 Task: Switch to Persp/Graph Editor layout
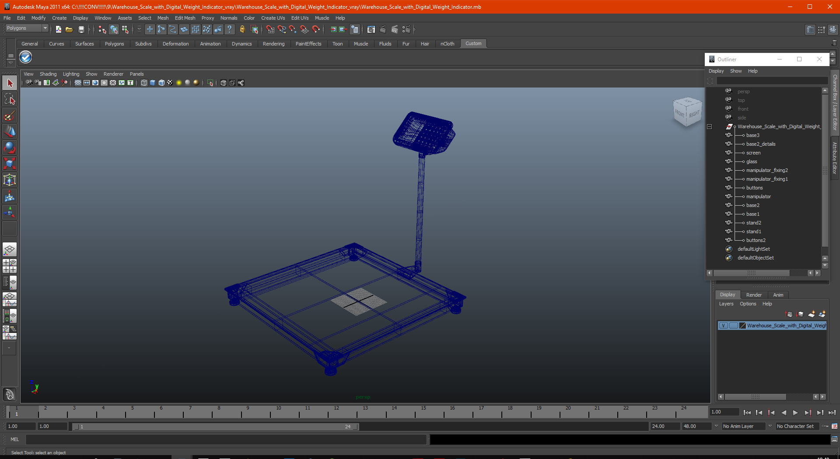10,299
